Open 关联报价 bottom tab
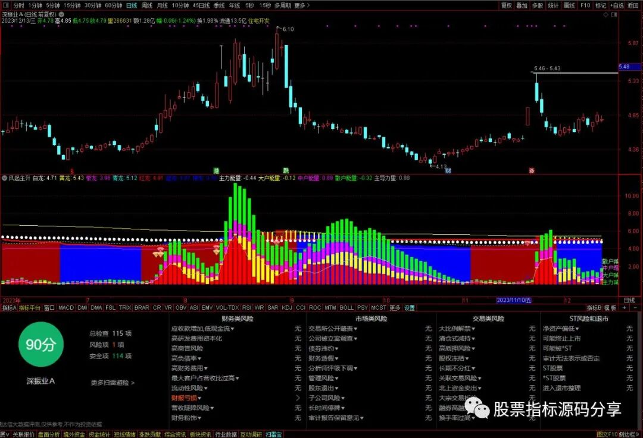The image size is (643, 438). (x=23, y=434)
